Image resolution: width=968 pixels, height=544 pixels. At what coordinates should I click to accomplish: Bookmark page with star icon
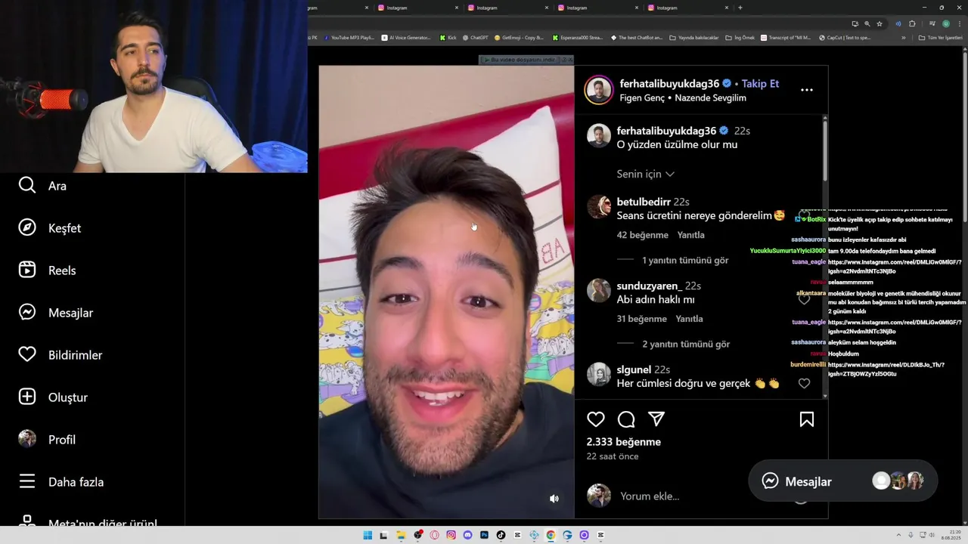[880, 23]
